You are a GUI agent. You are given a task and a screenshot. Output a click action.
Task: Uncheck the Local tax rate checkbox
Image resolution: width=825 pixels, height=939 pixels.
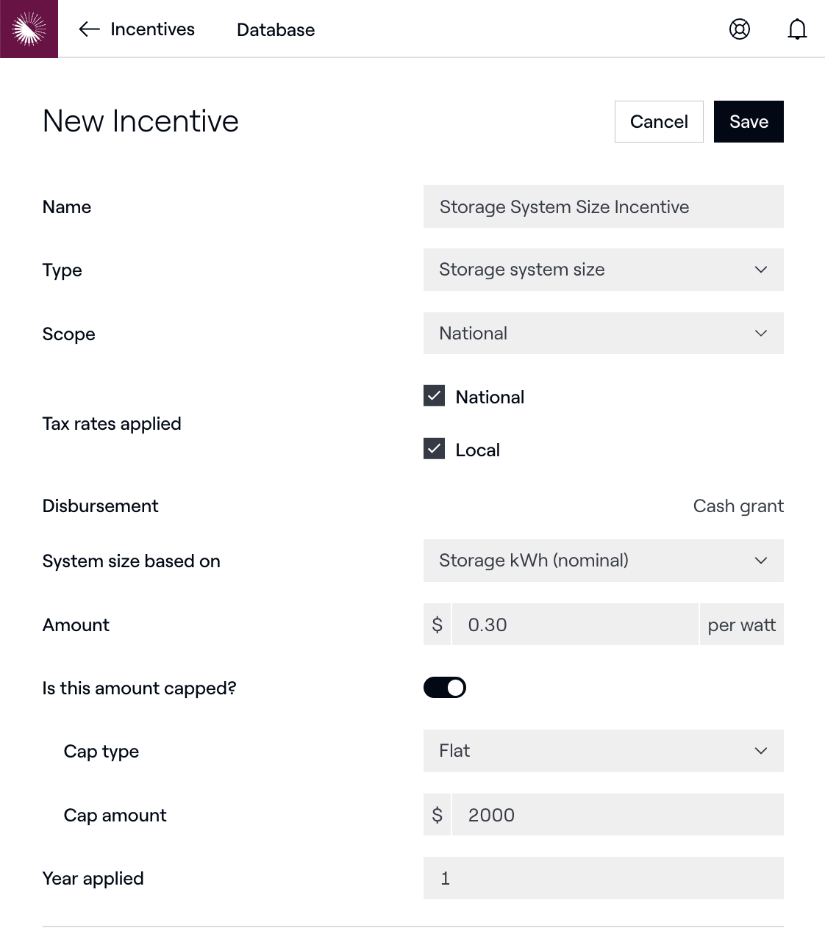click(435, 449)
